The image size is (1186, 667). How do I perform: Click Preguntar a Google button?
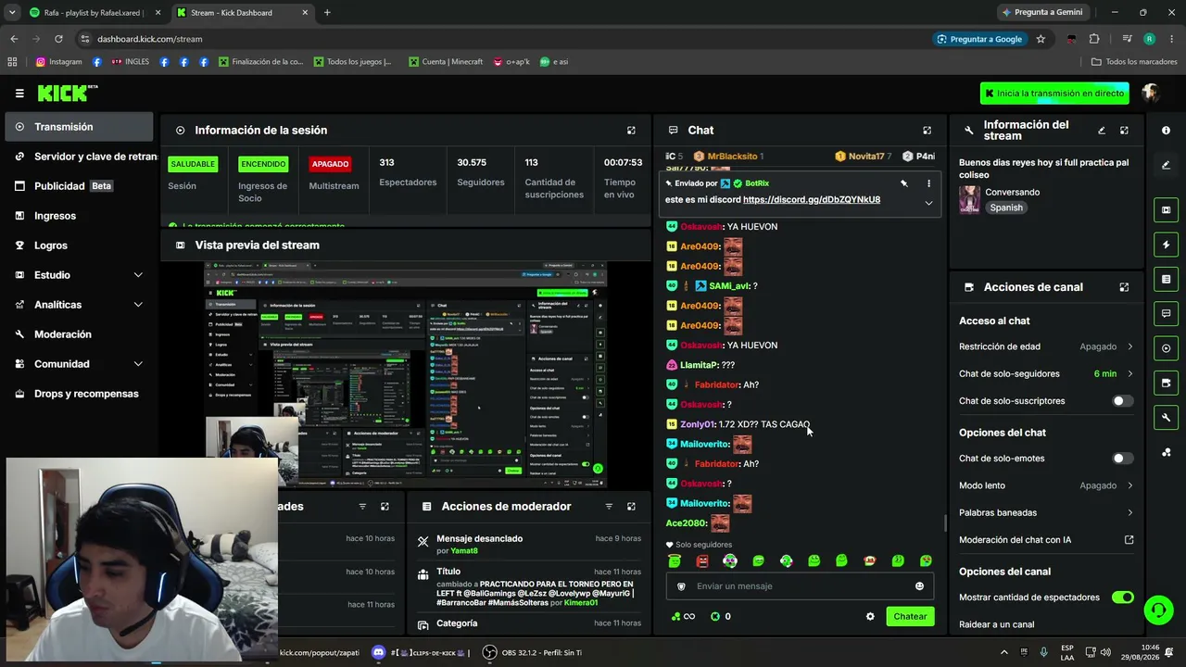point(979,39)
